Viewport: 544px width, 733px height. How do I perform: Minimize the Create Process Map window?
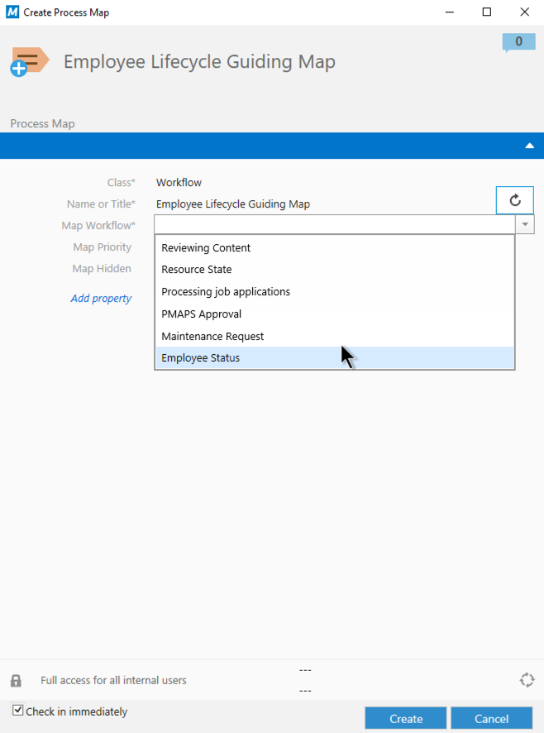450,12
